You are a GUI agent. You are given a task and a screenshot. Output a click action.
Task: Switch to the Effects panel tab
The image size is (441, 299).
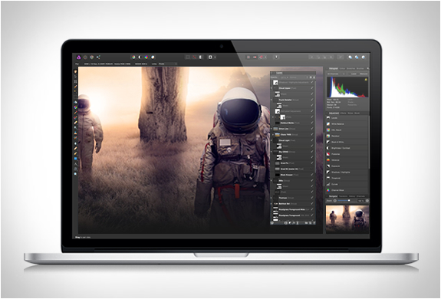pos(343,113)
